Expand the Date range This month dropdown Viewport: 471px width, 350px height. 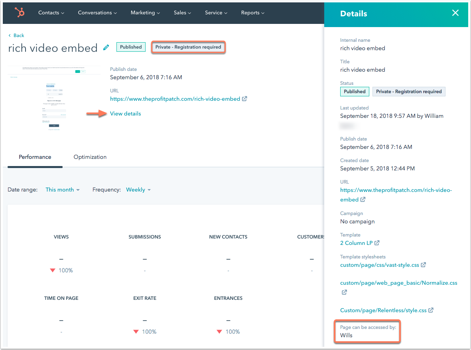63,190
